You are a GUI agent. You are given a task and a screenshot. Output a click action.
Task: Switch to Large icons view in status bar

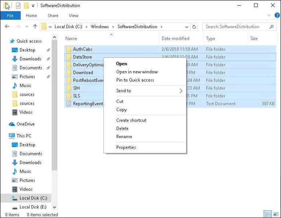[276, 214]
